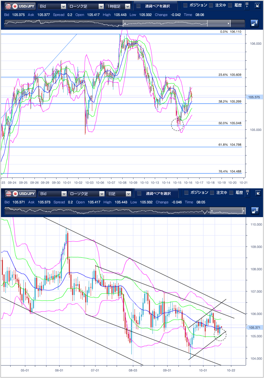Click the 105.375 price label on top chart axis
This screenshot has width=264, height=378.
coord(254,97)
